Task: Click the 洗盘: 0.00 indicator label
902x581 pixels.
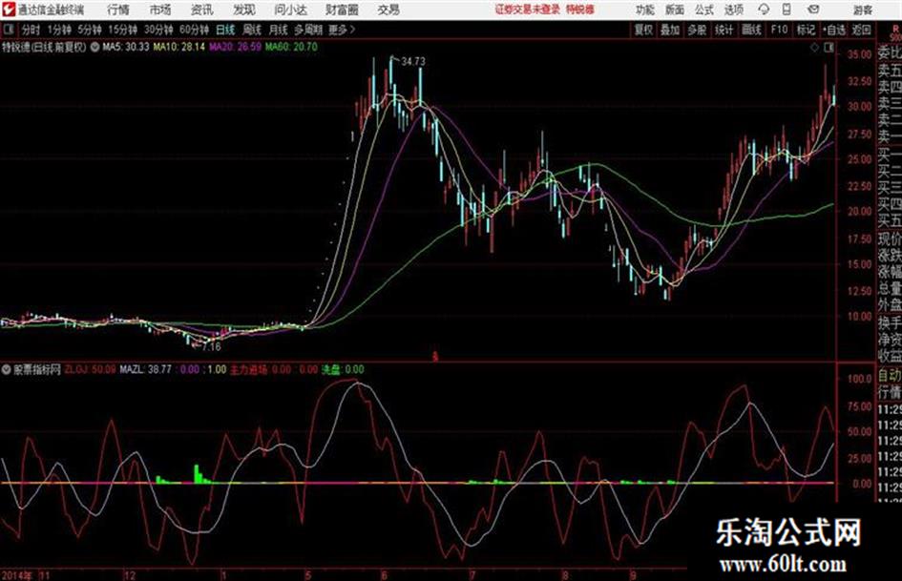Action: pos(343,369)
